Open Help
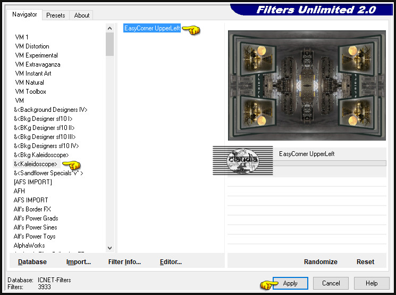396x295 pixels. tap(372, 283)
